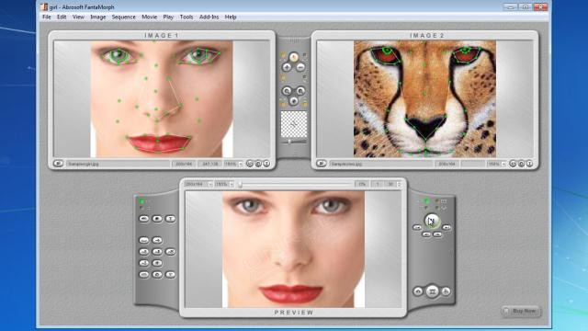Click first of three round icons under Image 1

(250, 164)
